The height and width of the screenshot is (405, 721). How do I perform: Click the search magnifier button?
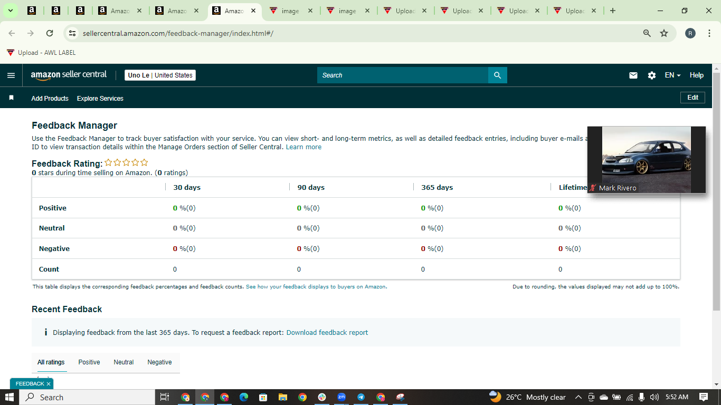(497, 75)
